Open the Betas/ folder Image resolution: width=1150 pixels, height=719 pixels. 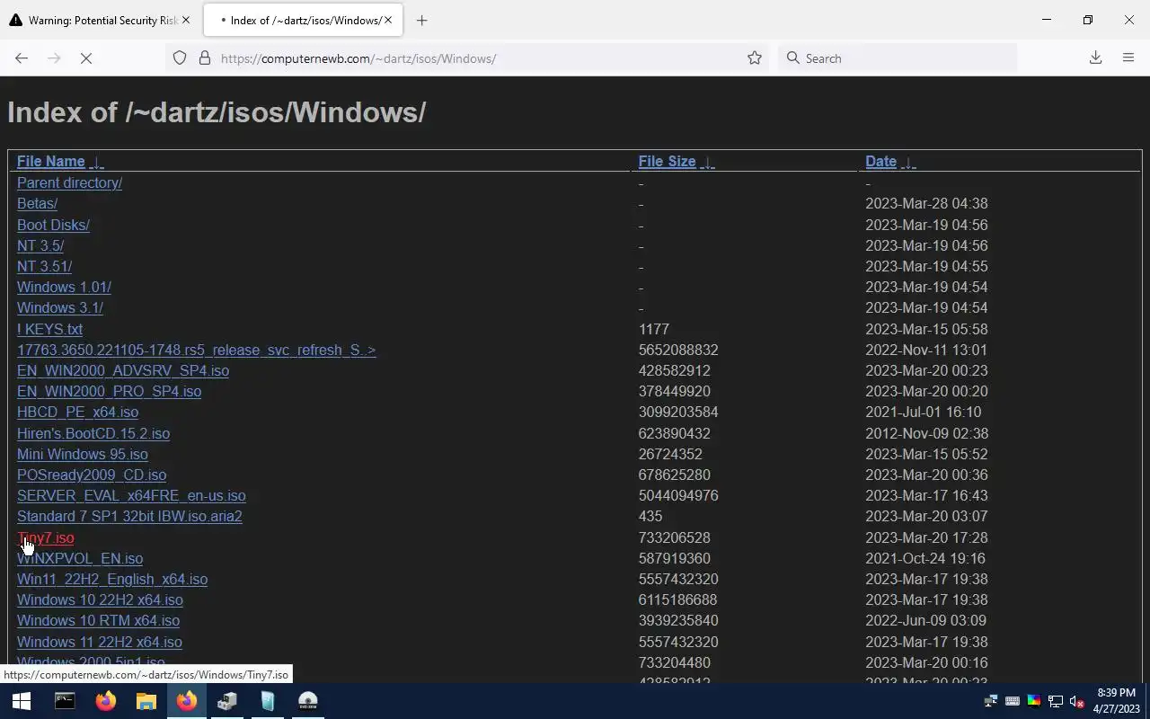[37, 204]
